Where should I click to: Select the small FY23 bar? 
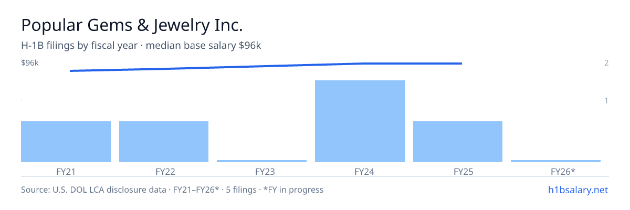(x=261, y=161)
